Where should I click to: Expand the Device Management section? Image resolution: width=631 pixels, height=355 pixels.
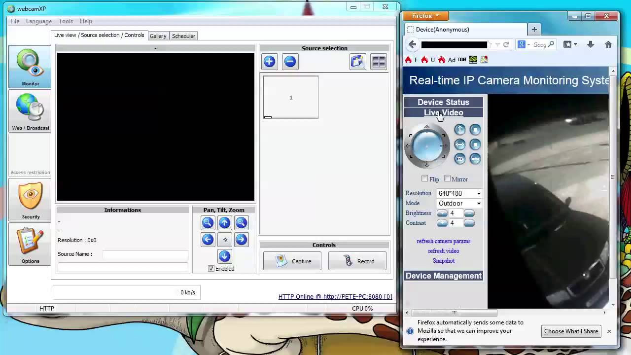(x=443, y=276)
